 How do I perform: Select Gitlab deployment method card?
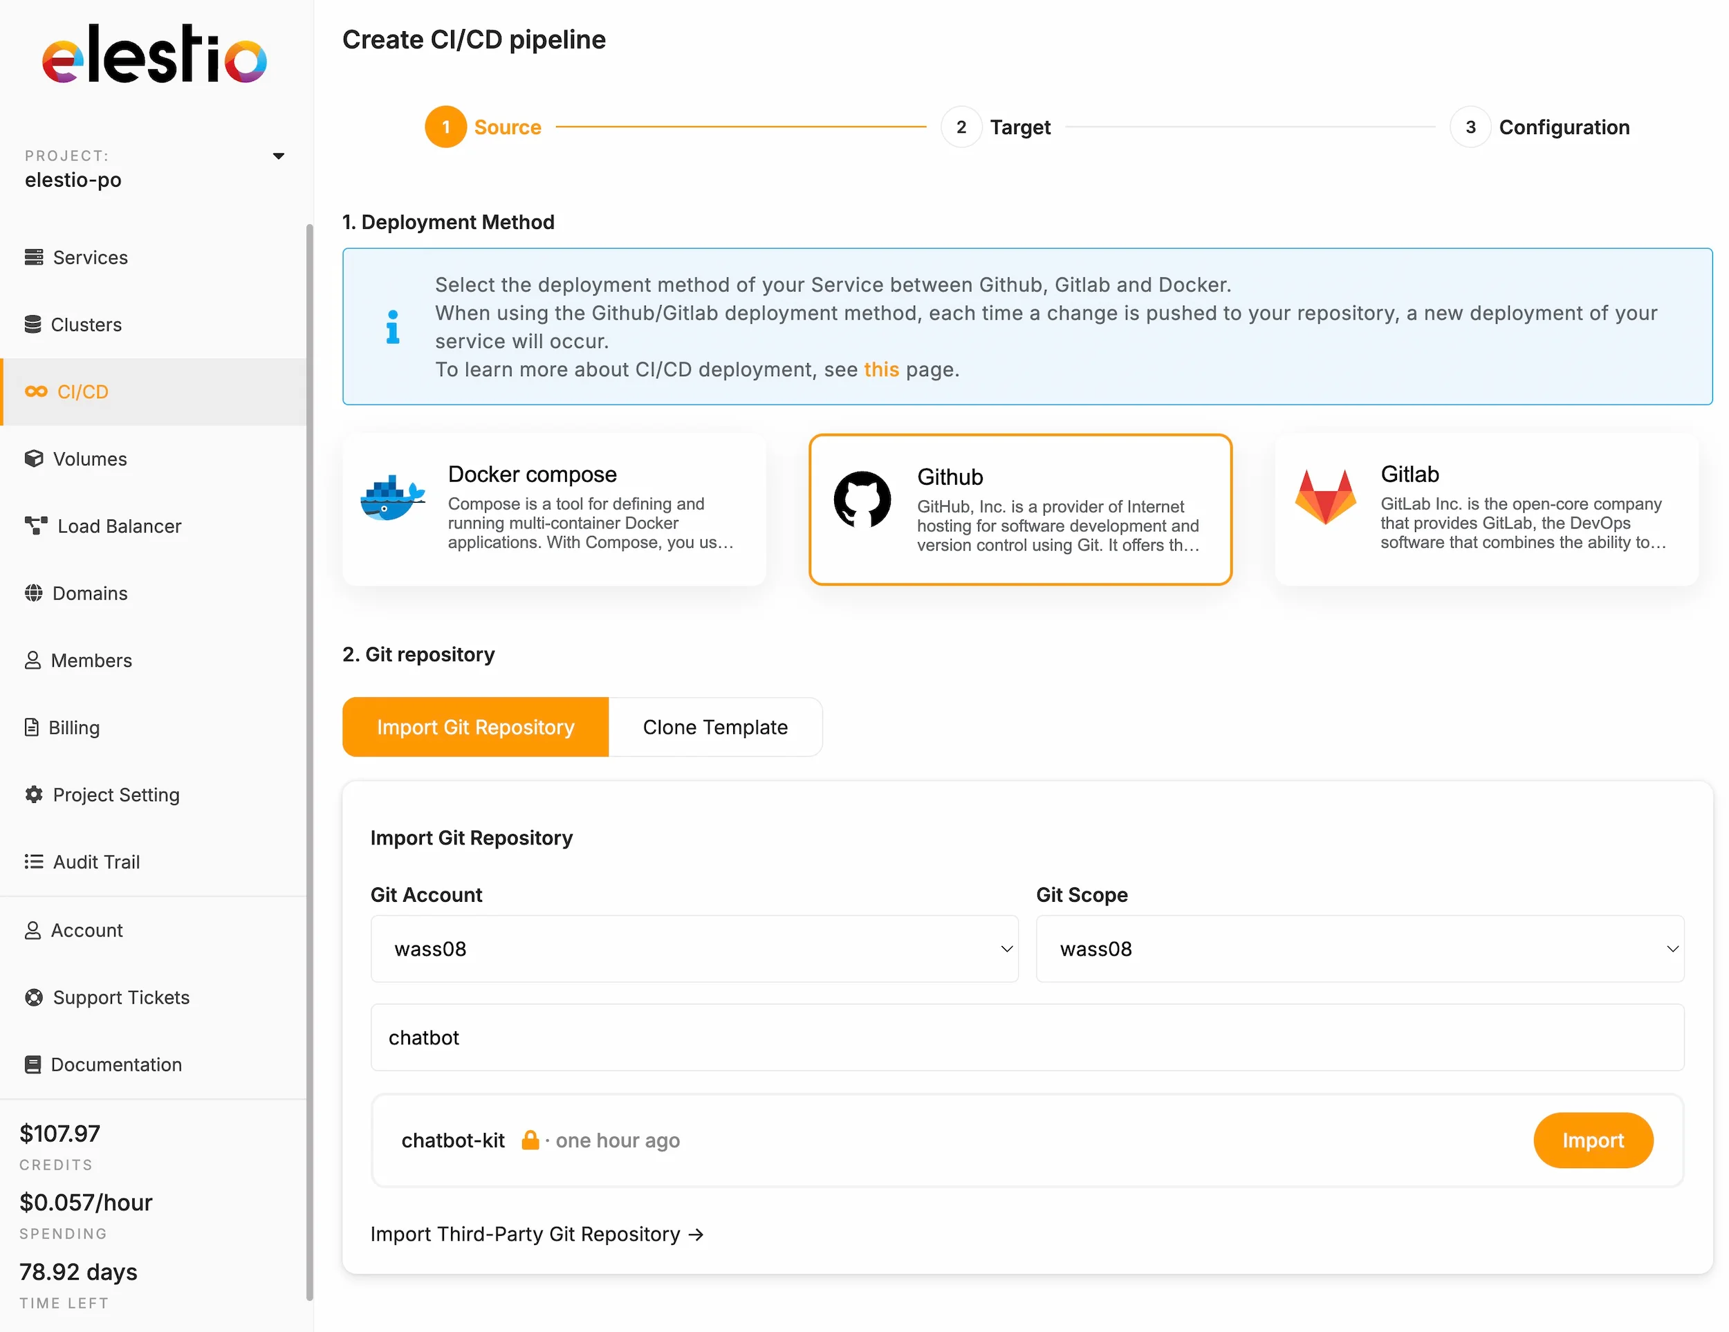tap(1485, 509)
